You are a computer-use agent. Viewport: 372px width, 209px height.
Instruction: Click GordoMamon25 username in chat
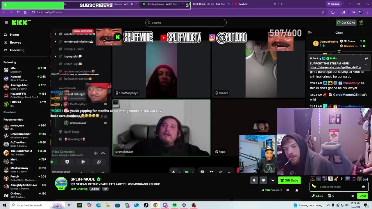[x=345, y=95]
